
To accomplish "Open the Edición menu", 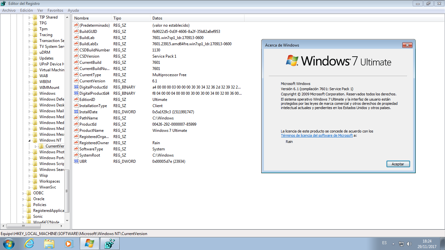I will coord(26,10).
